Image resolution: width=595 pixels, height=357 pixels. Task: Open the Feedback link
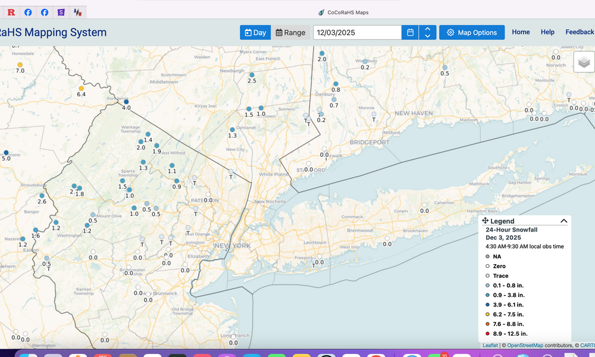[x=580, y=32]
